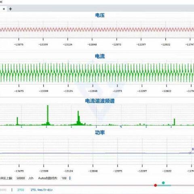Screen dimensions: 194x194
Task: Click the teal highlighted segment of the slider track
Action: [164, 186]
